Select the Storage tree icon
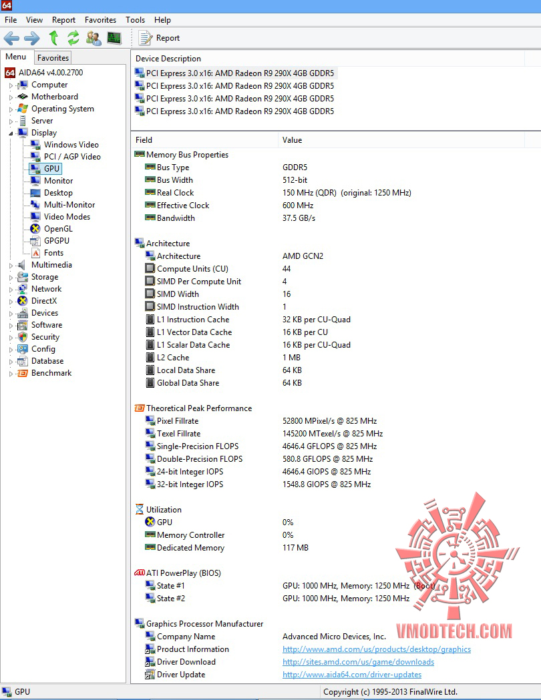Viewport: 541px width, 700px height. click(x=22, y=277)
